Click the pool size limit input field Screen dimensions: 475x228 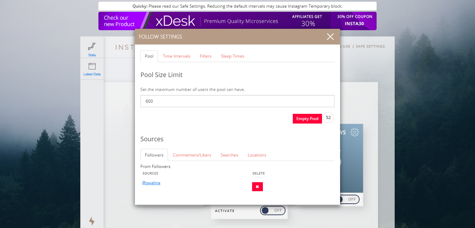pyautogui.click(x=237, y=101)
